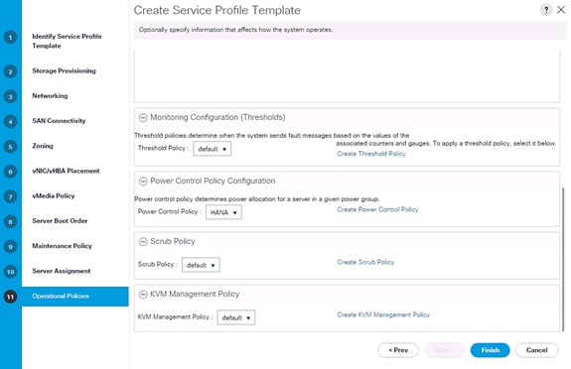Collapse the Scrub Policy section
Image resolution: width=571 pixels, height=369 pixels.
click(x=143, y=242)
